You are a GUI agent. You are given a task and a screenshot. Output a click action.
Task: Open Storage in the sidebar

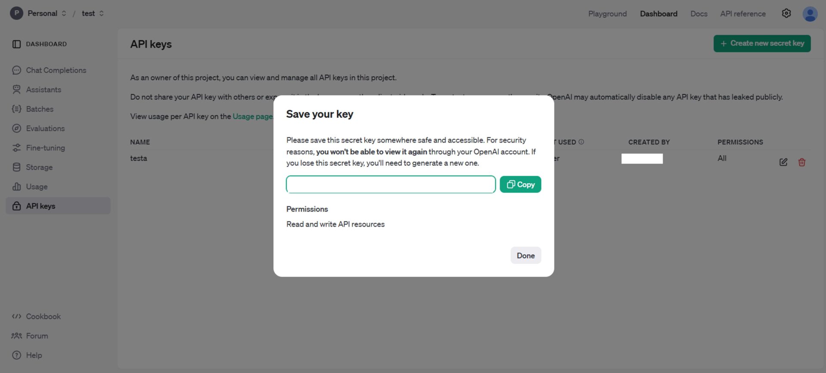39,167
